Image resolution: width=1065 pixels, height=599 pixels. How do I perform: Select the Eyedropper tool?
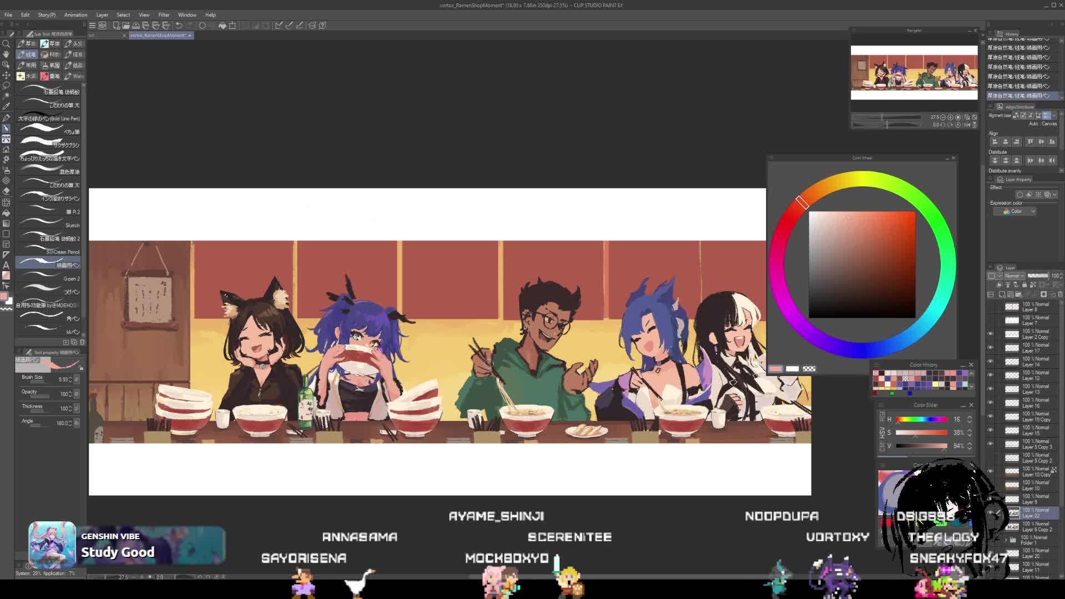(6, 106)
